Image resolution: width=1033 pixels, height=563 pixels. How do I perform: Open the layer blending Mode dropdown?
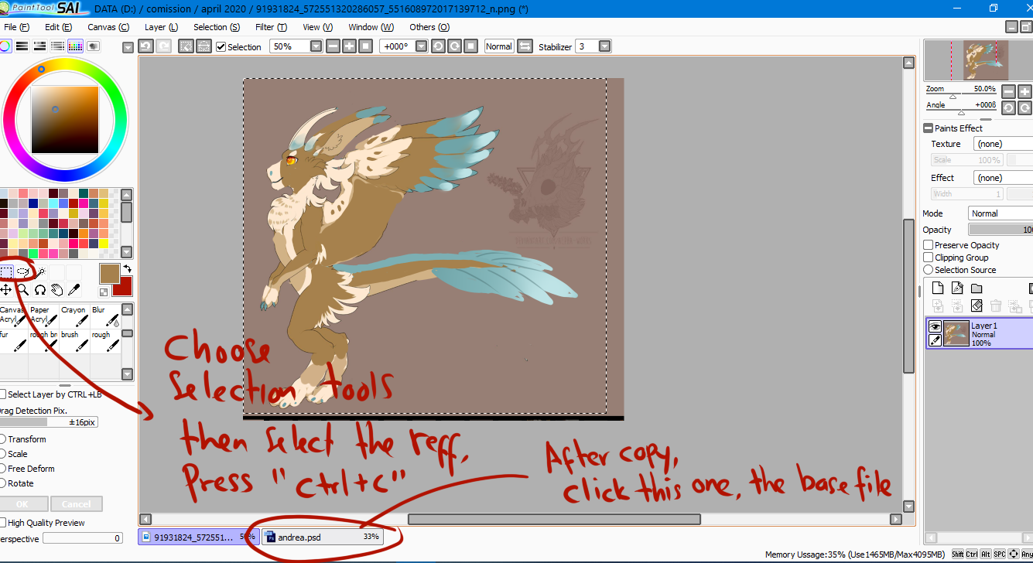(1001, 213)
